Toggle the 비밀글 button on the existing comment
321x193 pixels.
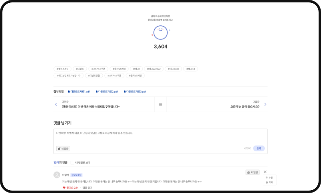[252, 172]
